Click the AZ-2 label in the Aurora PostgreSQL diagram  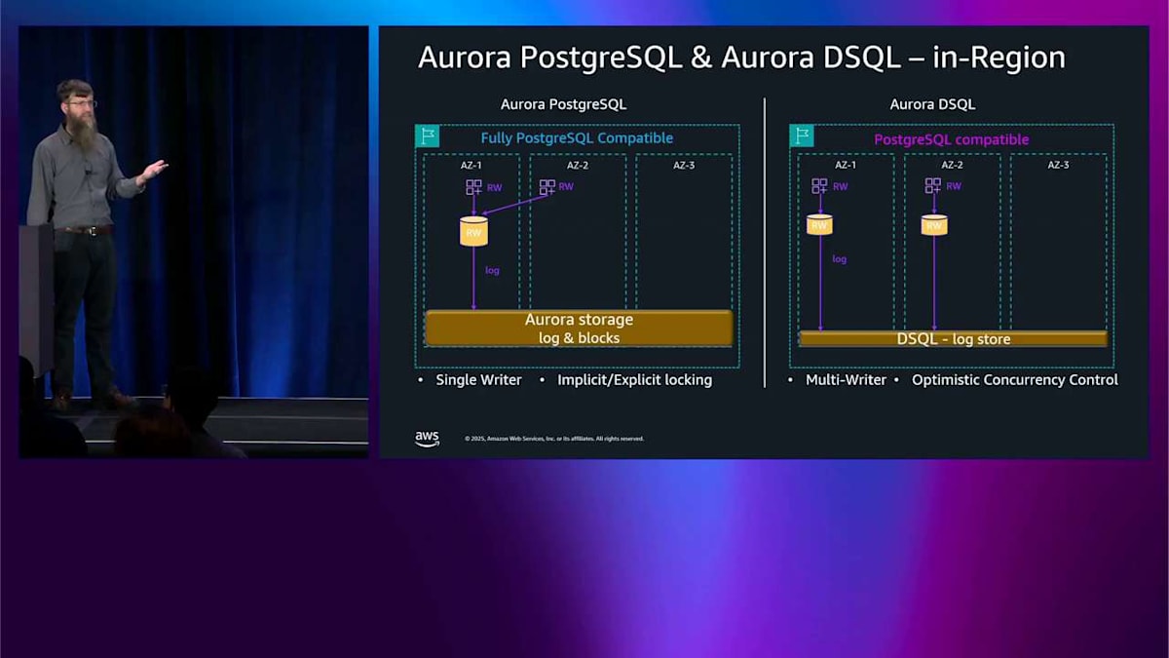(578, 166)
